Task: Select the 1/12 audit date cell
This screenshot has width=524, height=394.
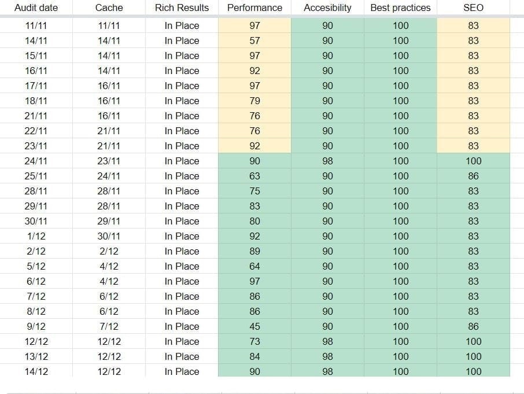Action: pyautogui.click(x=36, y=236)
